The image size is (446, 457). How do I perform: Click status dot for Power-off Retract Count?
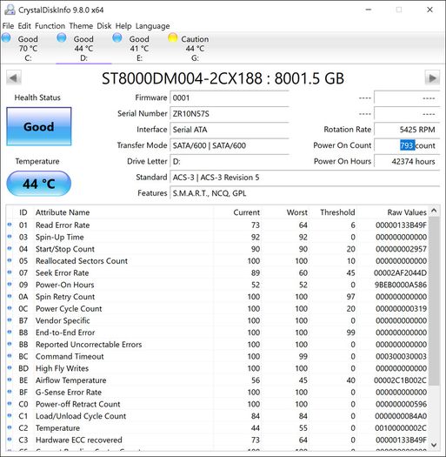(x=10, y=404)
